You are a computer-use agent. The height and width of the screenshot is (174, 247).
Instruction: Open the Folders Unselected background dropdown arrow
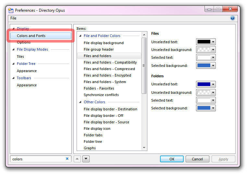click(213, 93)
